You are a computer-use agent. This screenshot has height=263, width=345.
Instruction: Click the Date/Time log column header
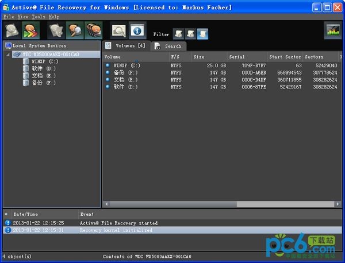[x=44, y=214]
